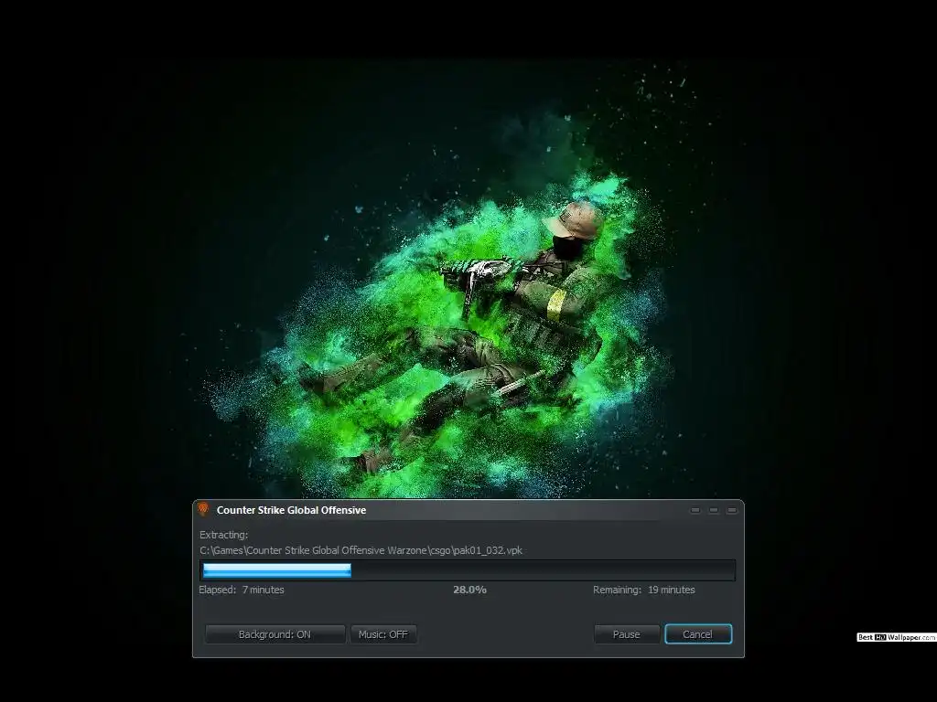Click the 'Elapsed:' label
This screenshot has width=937, height=702.
tap(218, 590)
